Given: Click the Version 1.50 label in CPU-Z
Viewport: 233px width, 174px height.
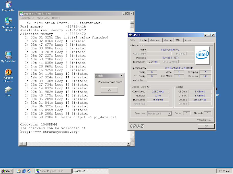Looking at the screenshot, I should pos(204,120).
